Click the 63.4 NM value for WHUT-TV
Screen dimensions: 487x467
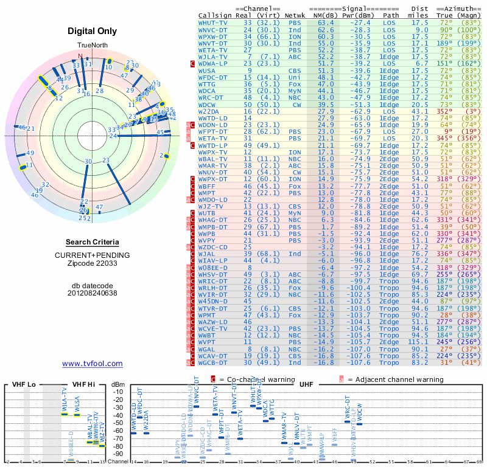tap(326, 23)
